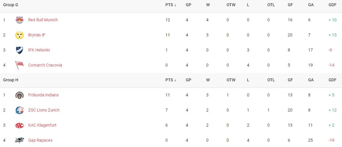
Task: Sort Group G by PTS column
Action: 171,5
